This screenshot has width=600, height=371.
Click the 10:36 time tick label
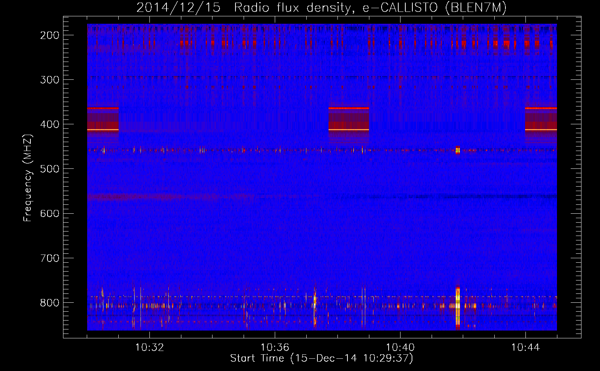(275, 348)
